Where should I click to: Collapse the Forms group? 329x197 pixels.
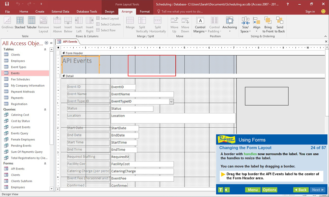pyautogui.click(x=45, y=164)
